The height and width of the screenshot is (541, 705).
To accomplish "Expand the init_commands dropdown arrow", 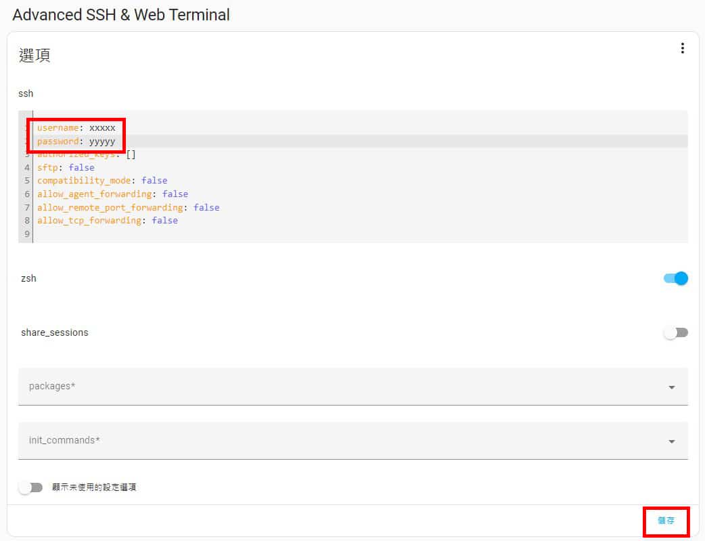I will (671, 441).
